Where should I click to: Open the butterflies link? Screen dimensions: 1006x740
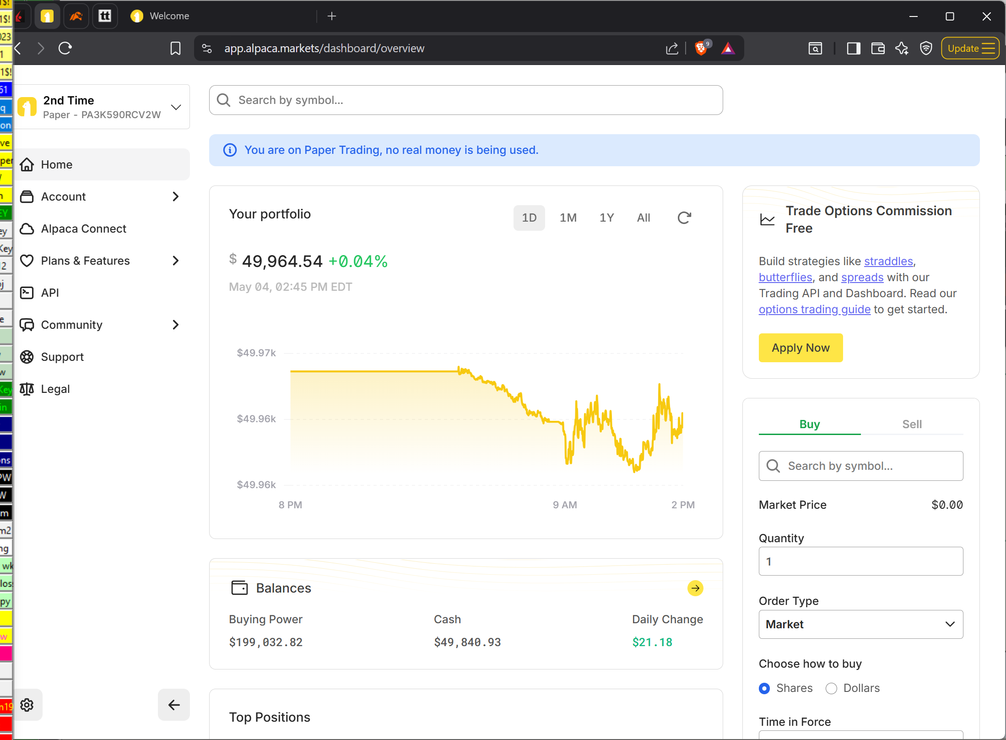pos(785,277)
